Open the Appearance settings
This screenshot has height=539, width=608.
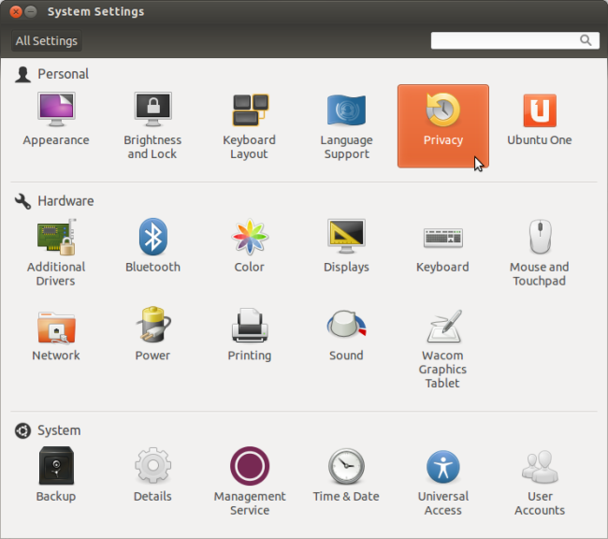56,120
